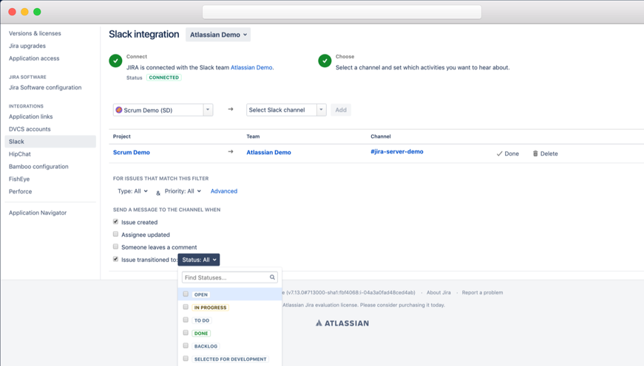The height and width of the screenshot is (366, 644).
Task: Click the browser address bar
Action: pyautogui.click(x=342, y=12)
